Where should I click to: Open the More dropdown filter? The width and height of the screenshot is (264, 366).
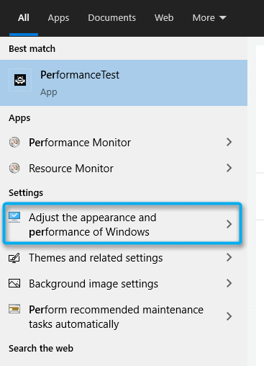tap(209, 18)
